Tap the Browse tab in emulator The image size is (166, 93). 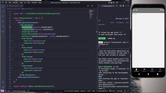152,70
